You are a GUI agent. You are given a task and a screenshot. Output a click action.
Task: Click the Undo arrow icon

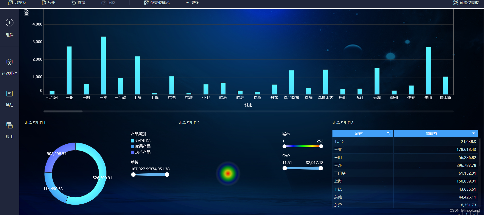click(74, 3)
